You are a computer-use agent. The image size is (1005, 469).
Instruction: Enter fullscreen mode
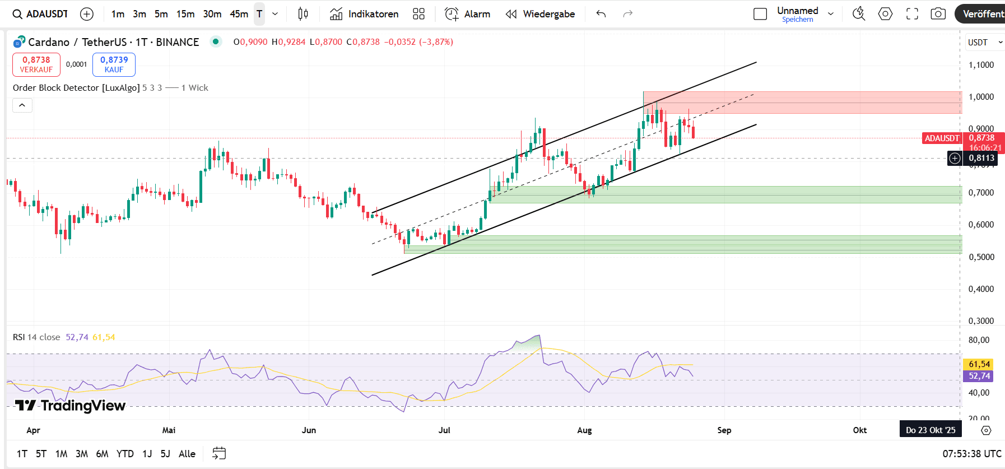tap(912, 14)
